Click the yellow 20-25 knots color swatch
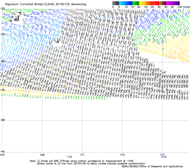 pos(142,3)
